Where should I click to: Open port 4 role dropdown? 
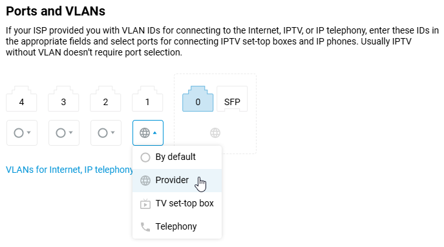pyautogui.click(x=22, y=133)
